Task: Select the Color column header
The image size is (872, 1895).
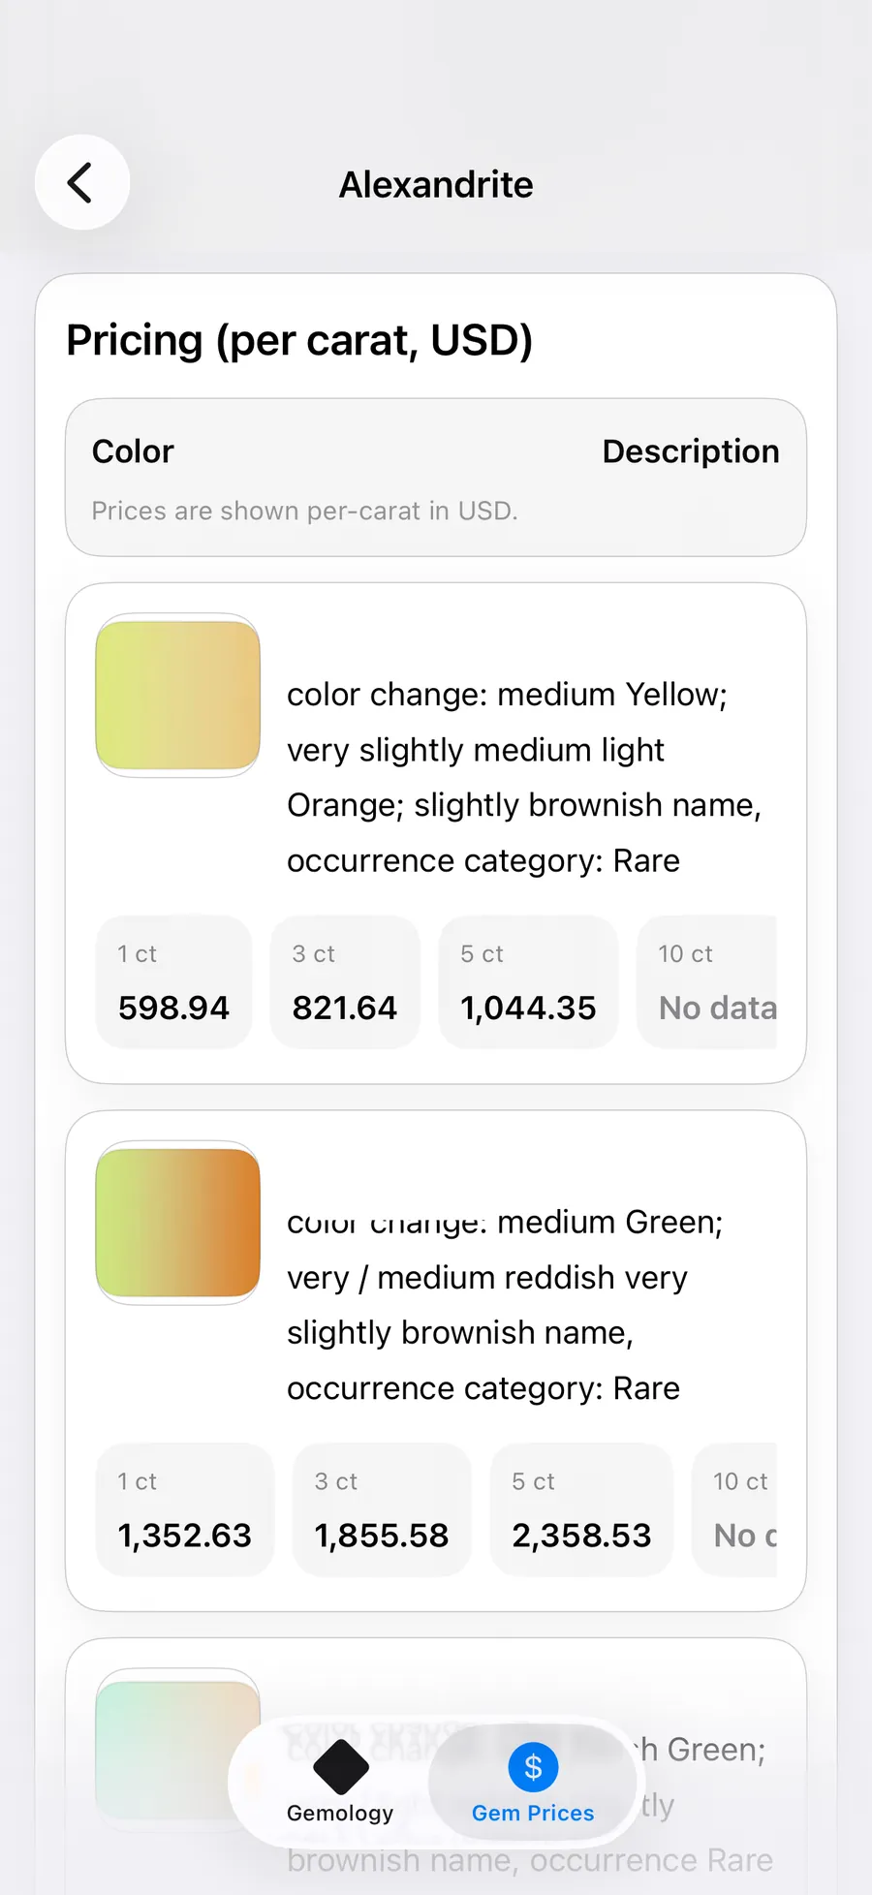Action: [x=133, y=450]
